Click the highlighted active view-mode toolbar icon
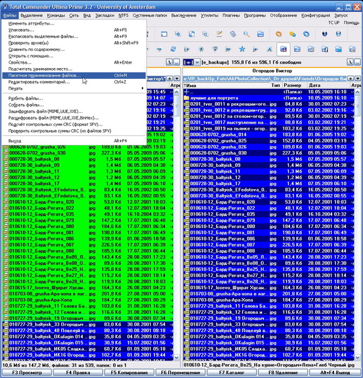363x378 pixels. pos(284,49)
